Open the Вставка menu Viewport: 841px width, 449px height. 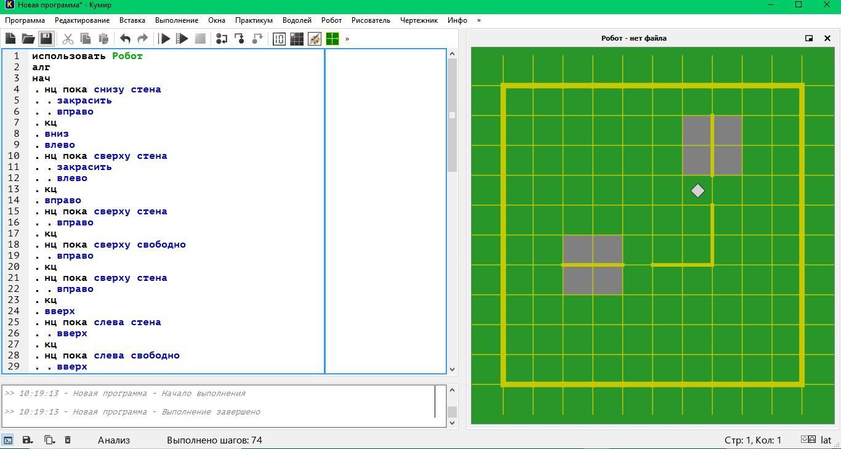coord(132,20)
